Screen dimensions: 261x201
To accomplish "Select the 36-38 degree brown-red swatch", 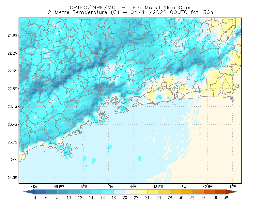I will (x=221, y=192).
